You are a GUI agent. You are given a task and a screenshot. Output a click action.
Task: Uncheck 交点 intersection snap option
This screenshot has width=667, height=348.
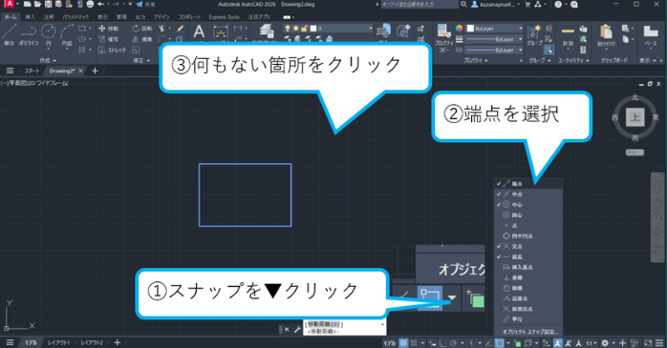pos(527,246)
